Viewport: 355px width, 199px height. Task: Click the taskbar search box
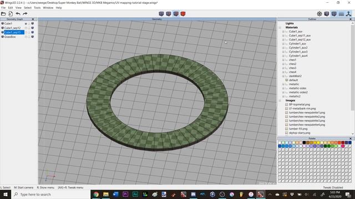[x=50, y=194]
